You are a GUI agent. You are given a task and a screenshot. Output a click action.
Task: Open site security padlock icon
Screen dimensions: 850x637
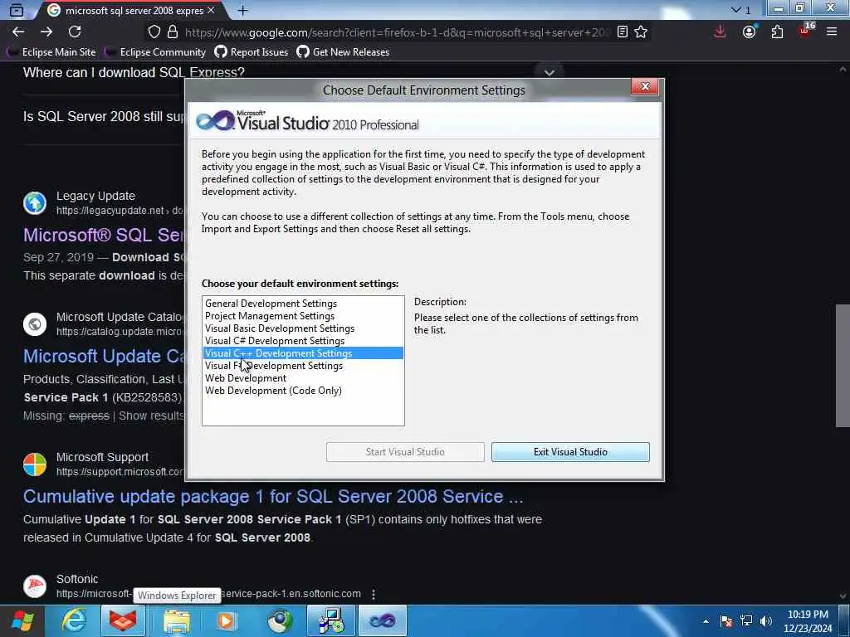tap(173, 32)
